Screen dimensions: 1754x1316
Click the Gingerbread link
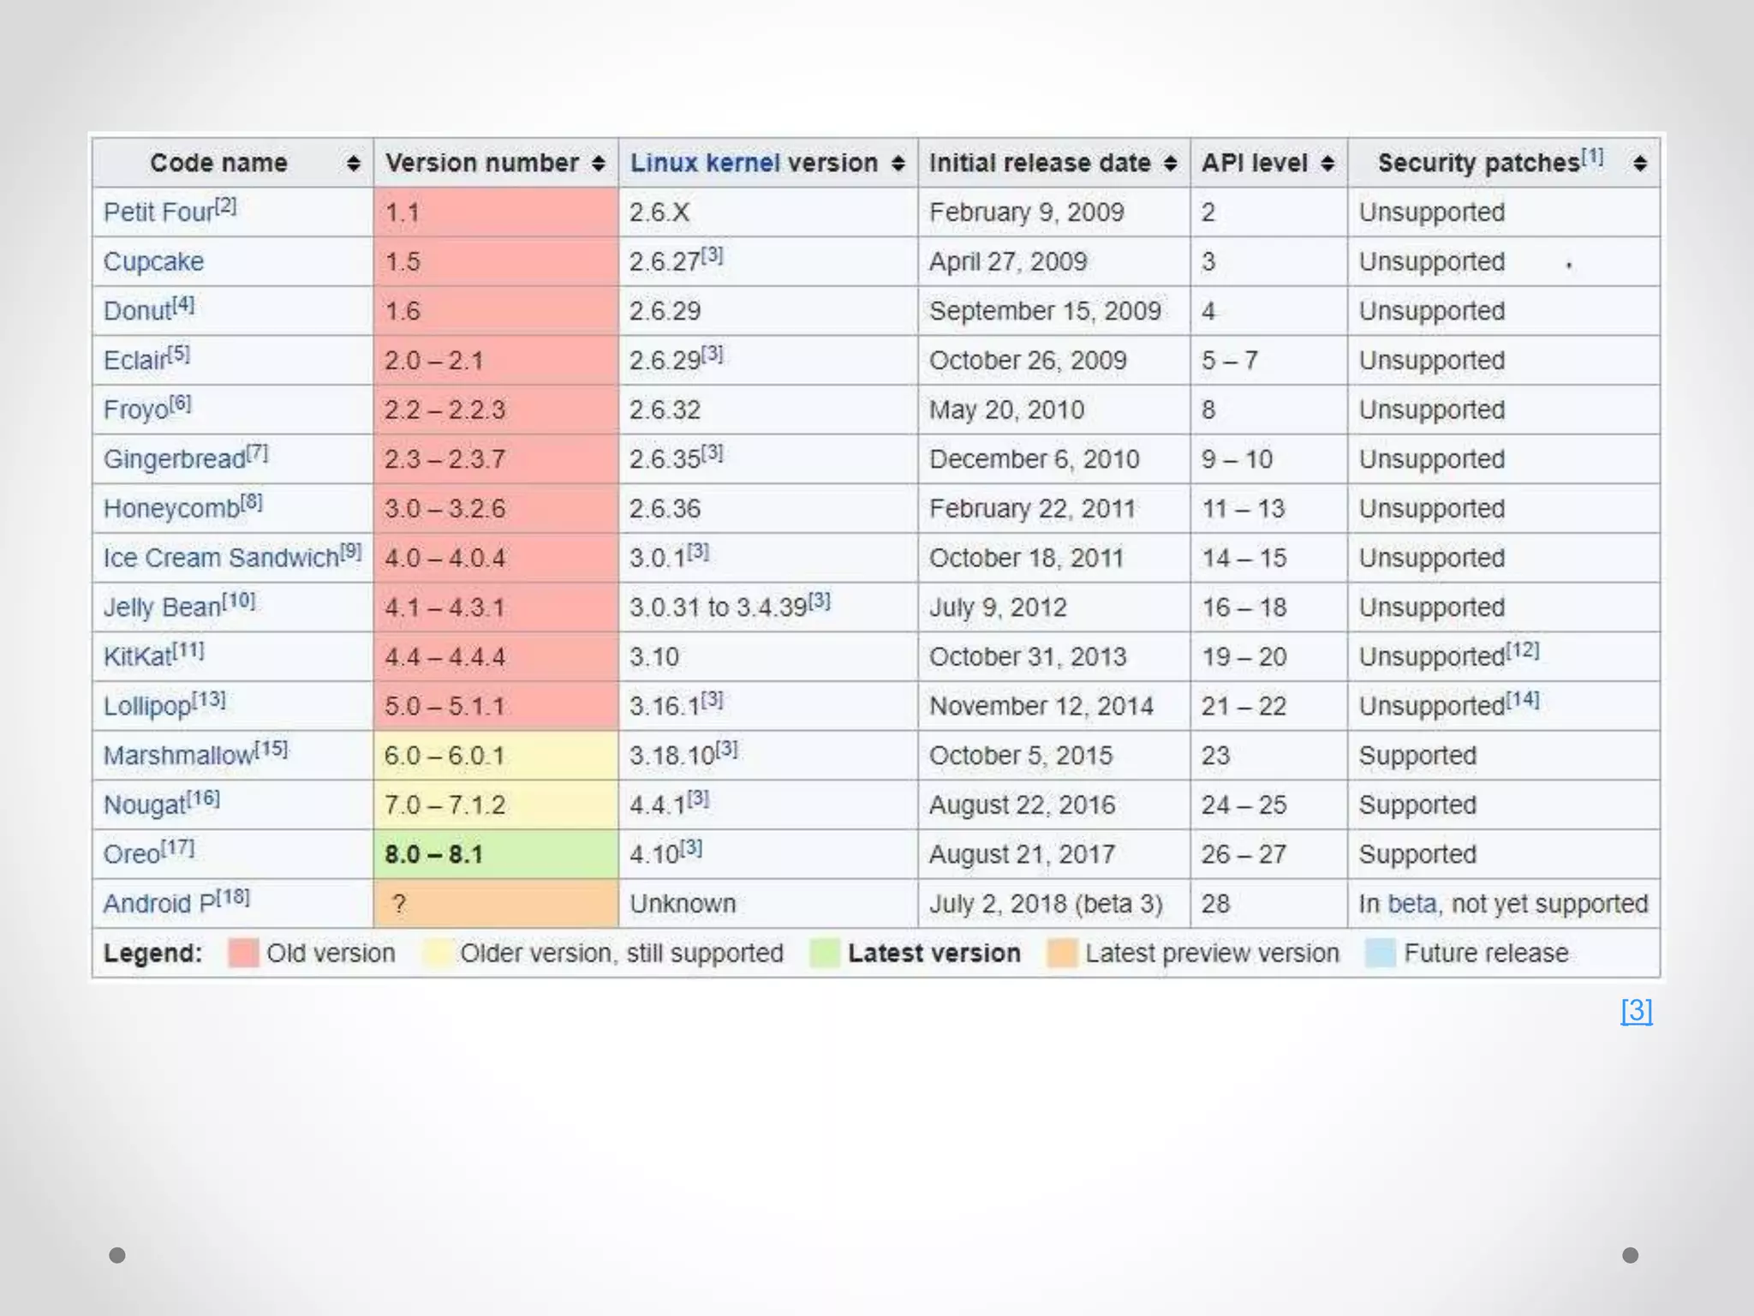click(x=174, y=459)
